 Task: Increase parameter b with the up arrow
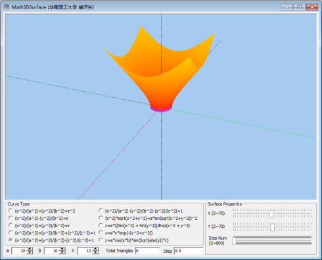pyautogui.click(x=62, y=249)
